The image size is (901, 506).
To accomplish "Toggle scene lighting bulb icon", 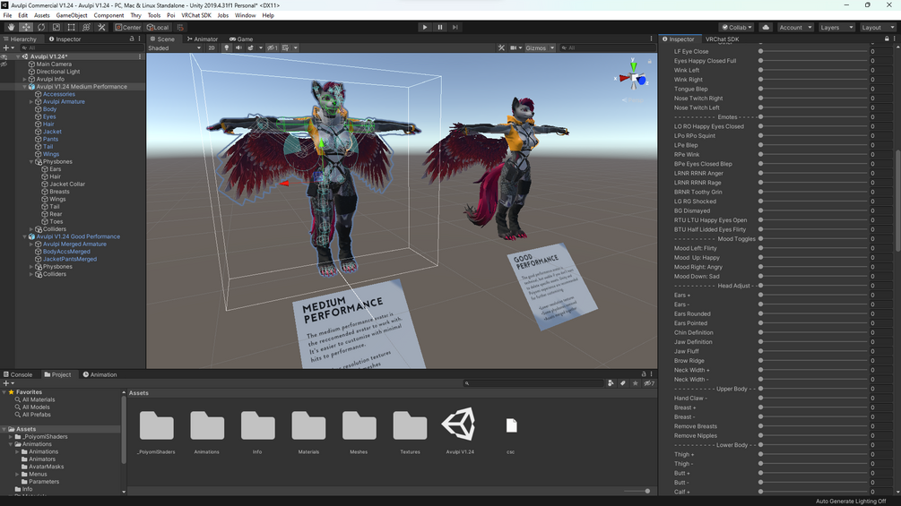I will click(227, 47).
